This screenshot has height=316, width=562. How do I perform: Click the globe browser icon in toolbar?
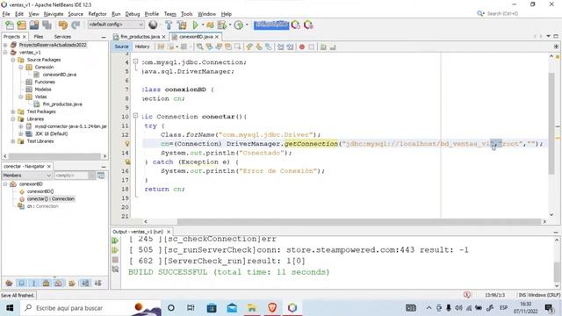153,25
